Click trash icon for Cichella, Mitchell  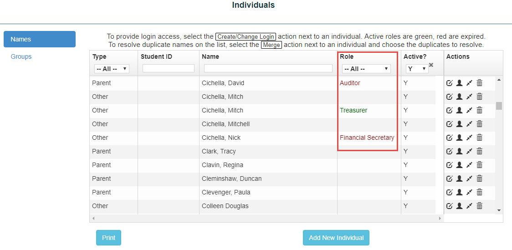point(479,124)
